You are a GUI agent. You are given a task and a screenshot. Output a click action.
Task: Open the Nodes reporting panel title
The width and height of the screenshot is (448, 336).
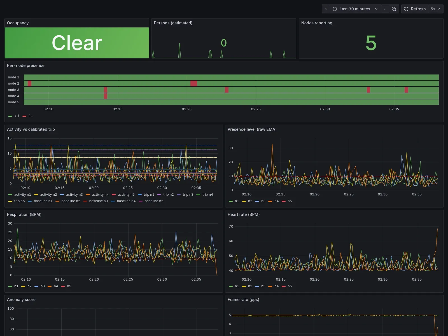point(317,23)
